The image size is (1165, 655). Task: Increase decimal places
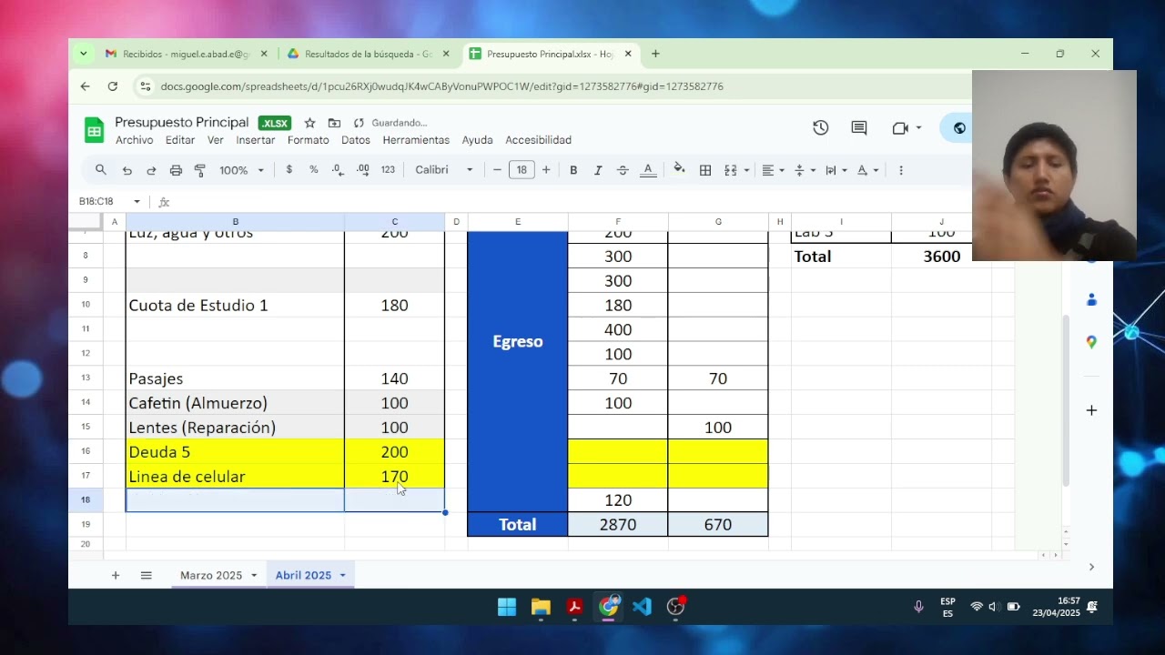tap(363, 170)
